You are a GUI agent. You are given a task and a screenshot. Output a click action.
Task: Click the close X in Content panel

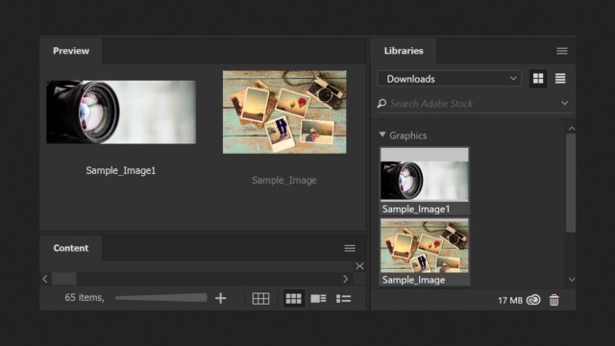[x=359, y=266]
